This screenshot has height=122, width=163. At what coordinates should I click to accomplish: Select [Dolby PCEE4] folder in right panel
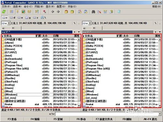pos(120,46)
